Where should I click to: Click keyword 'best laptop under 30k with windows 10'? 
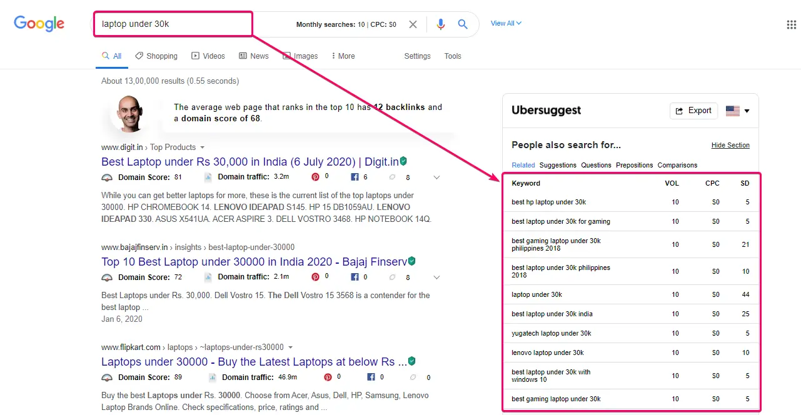coord(551,376)
